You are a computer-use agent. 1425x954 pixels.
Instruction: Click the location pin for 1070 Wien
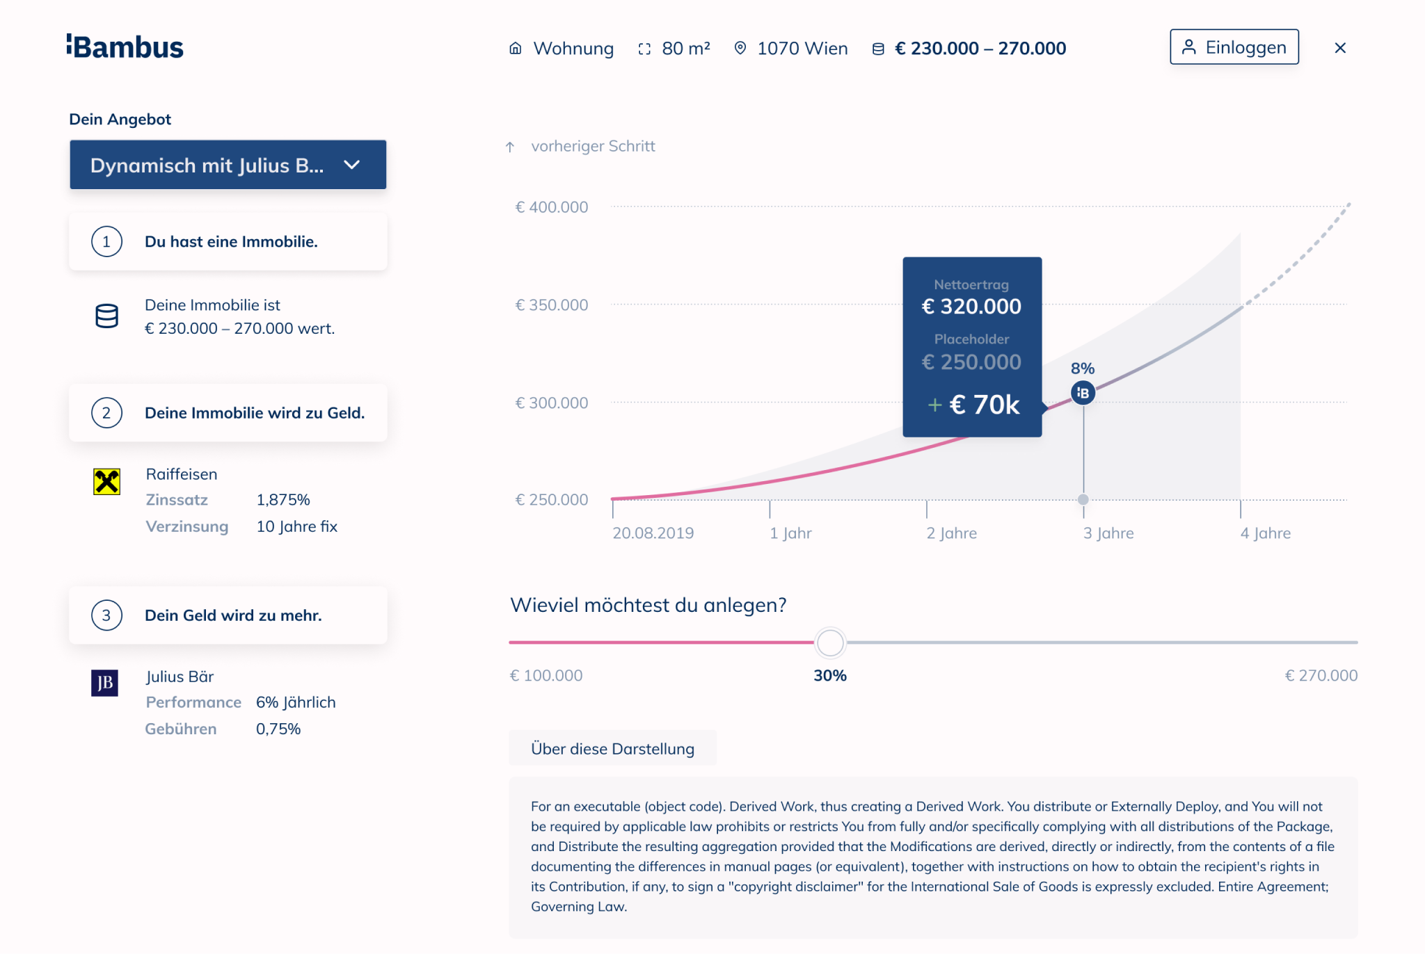[x=740, y=48]
